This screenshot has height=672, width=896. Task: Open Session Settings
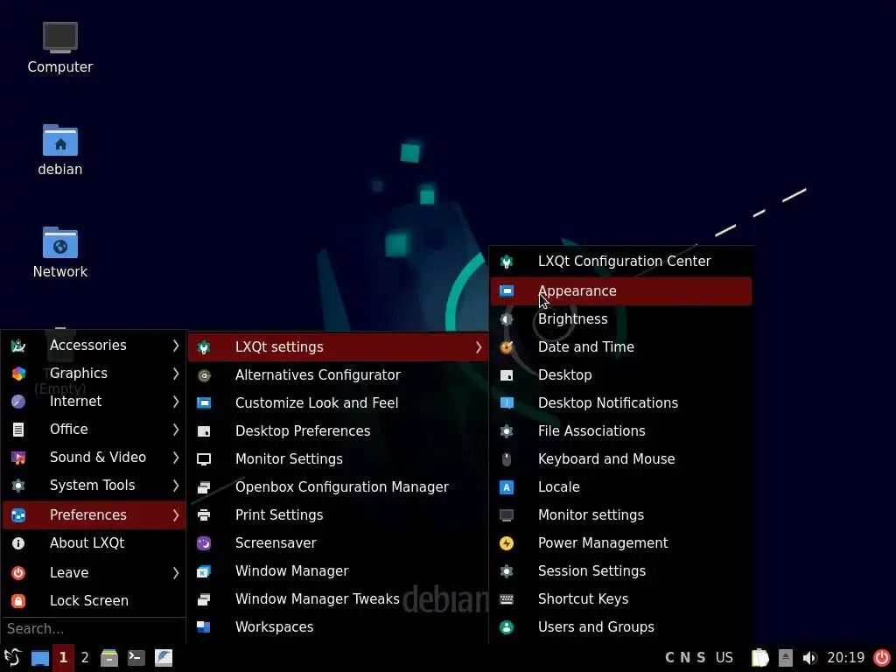pos(621,571)
